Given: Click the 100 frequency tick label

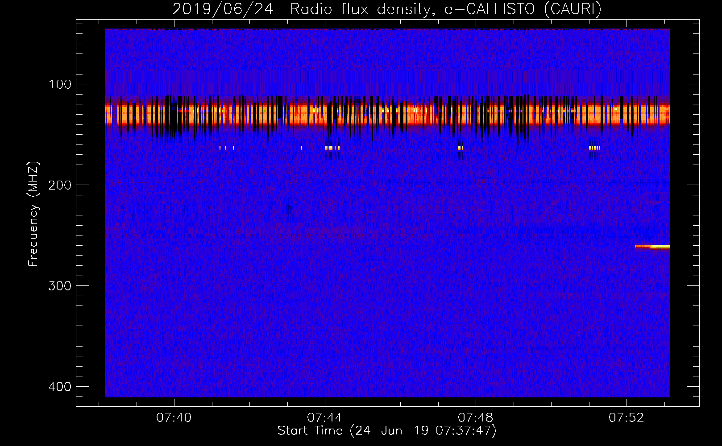Looking at the screenshot, I should click(x=60, y=84).
